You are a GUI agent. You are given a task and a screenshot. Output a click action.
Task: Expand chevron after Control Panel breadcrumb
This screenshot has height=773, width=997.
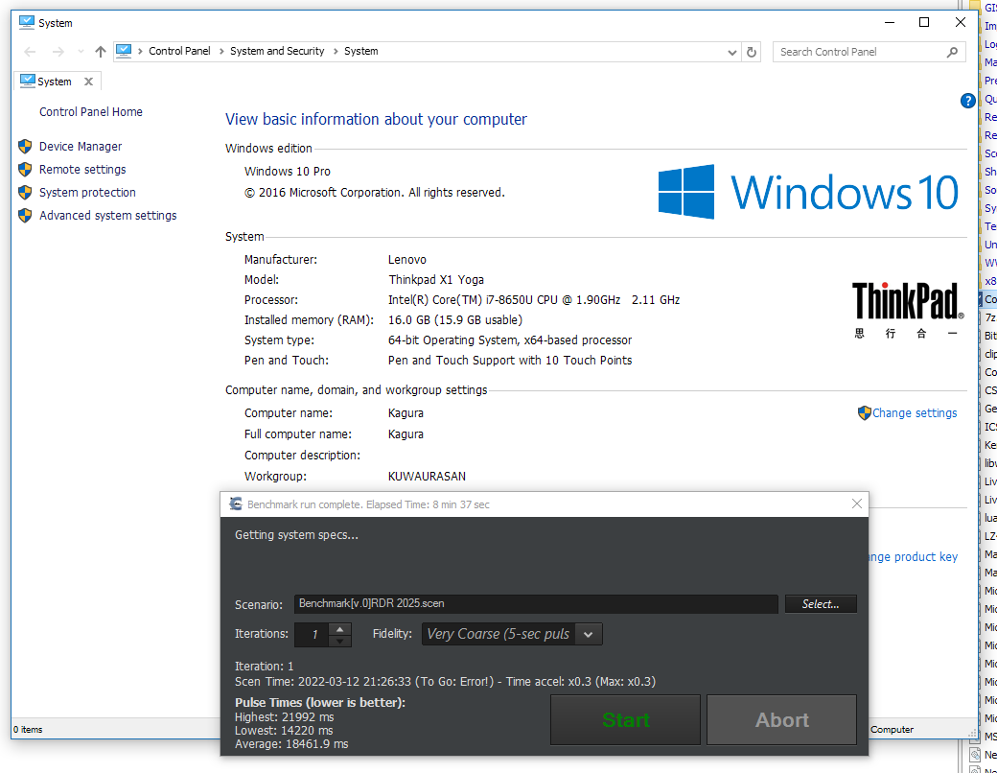click(x=220, y=52)
